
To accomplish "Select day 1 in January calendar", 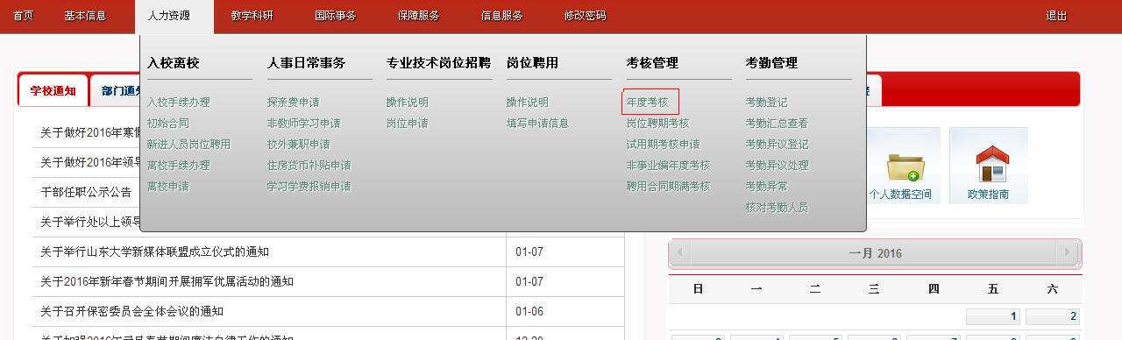I will (x=993, y=316).
